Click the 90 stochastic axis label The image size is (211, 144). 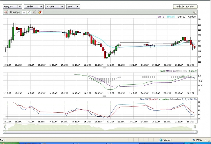click(x=199, y=102)
